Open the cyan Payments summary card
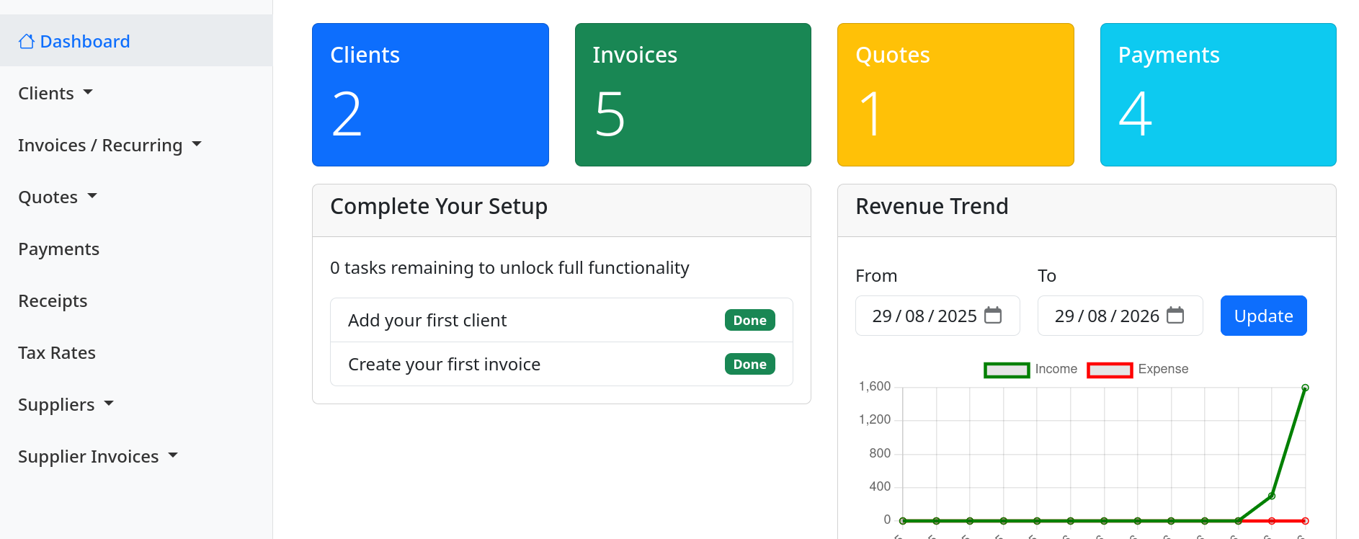 [x=1218, y=94]
